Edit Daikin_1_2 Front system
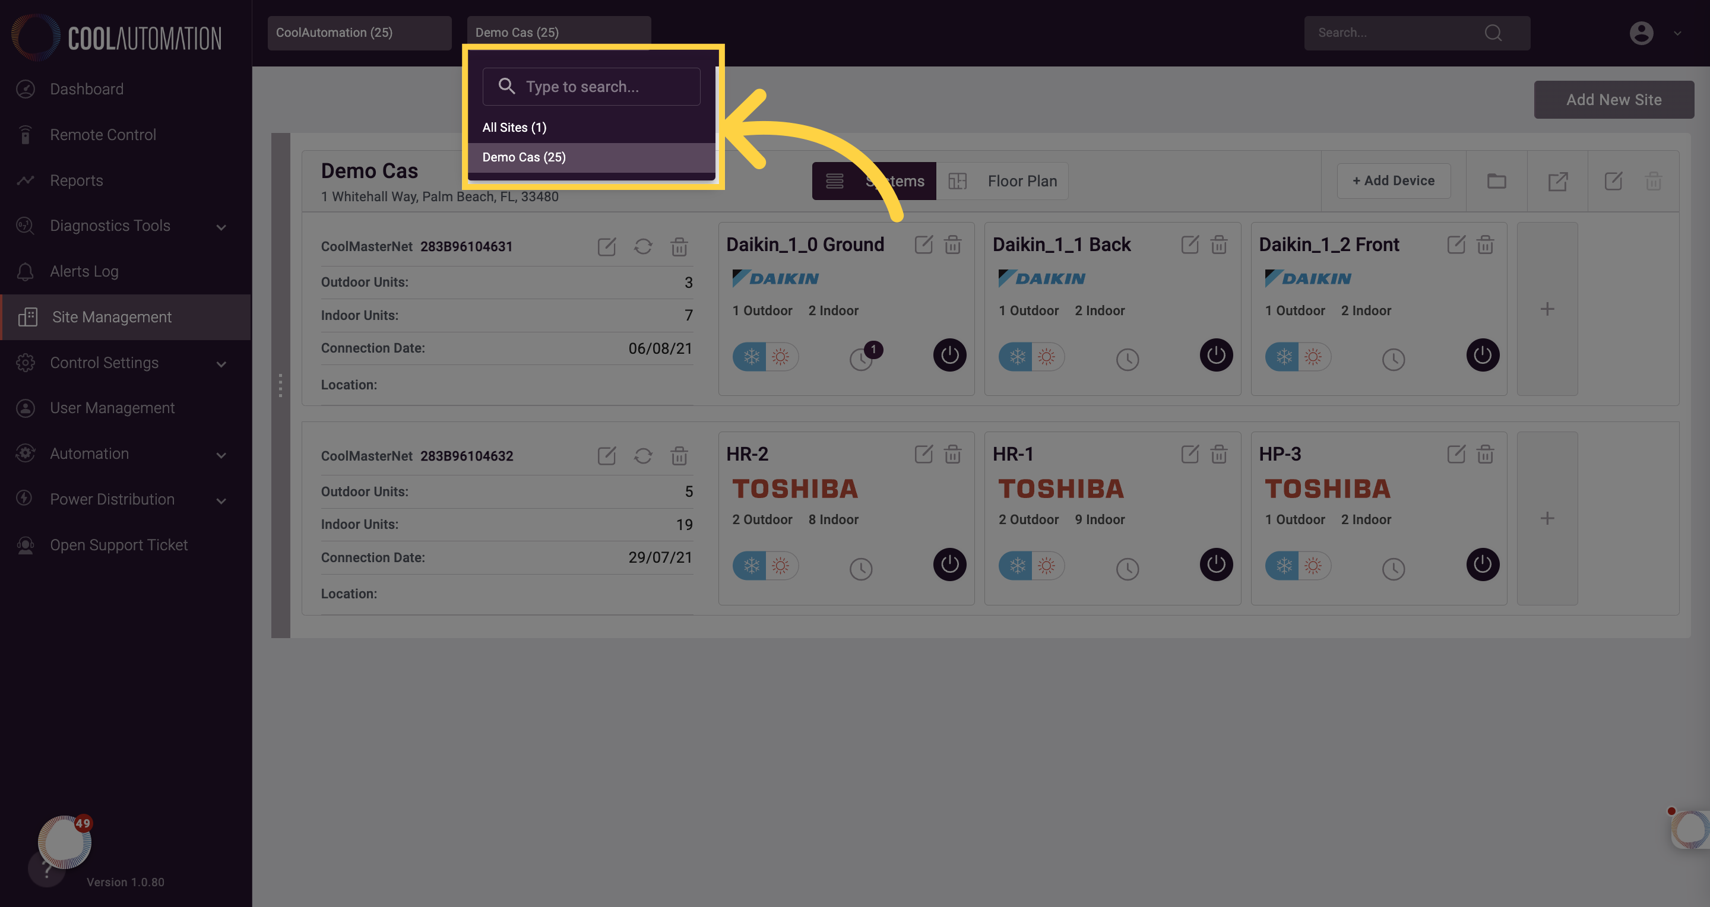 click(1456, 245)
